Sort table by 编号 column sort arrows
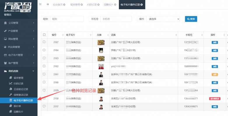Image resolution: width=228 pixels, height=116 pixels. [x=63, y=35]
